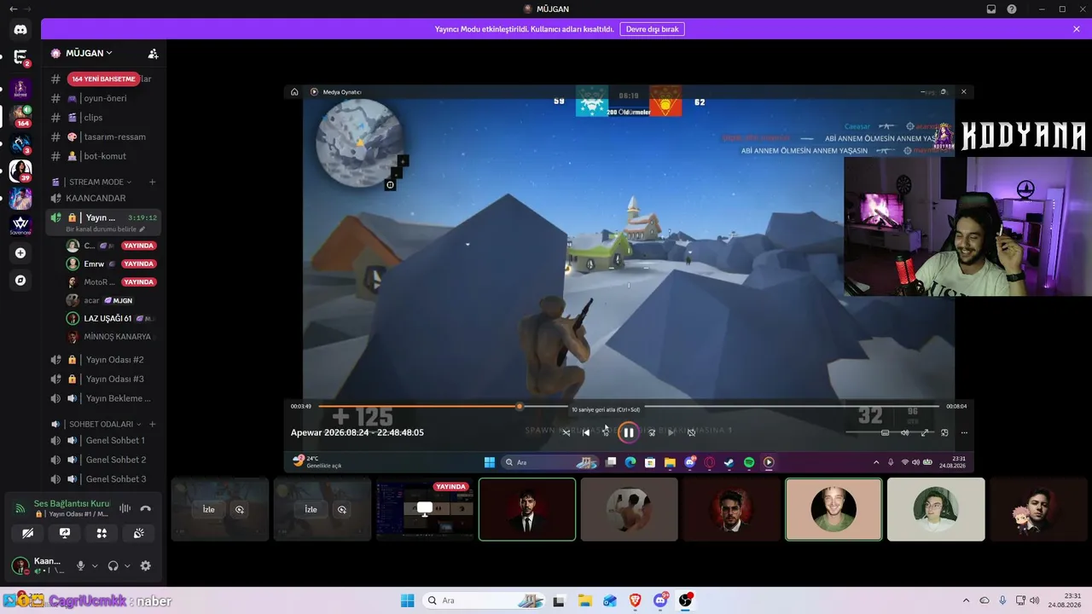Select the LAZ UŞAĞI 61 voice participant
This screenshot has height=614, width=1092.
pos(111,318)
